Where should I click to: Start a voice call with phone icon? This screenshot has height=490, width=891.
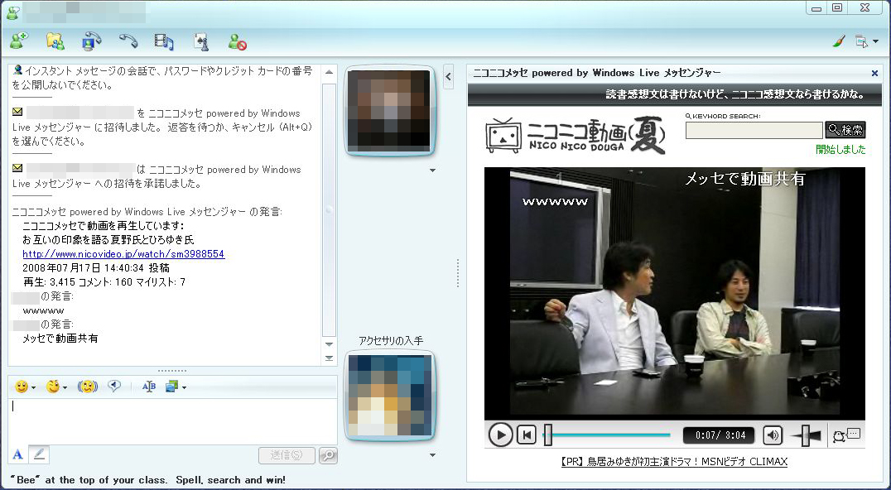click(x=128, y=41)
